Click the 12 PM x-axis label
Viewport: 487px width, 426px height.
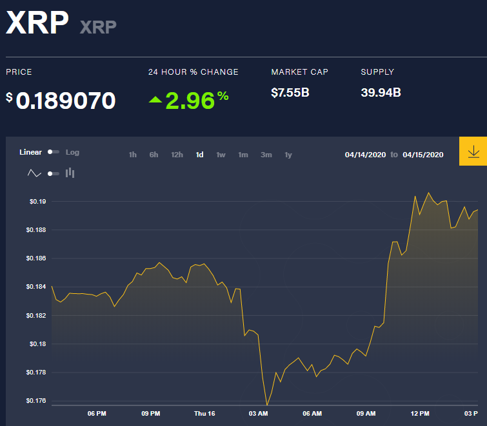point(420,414)
